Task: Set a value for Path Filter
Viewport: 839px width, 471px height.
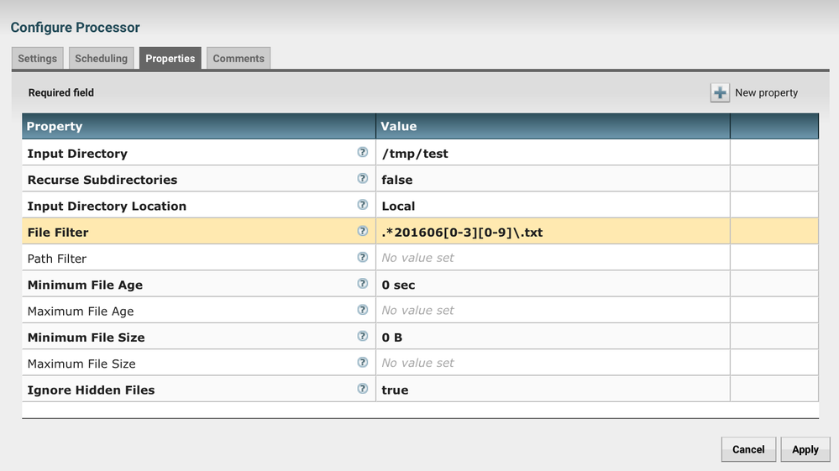Action: click(x=553, y=258)
